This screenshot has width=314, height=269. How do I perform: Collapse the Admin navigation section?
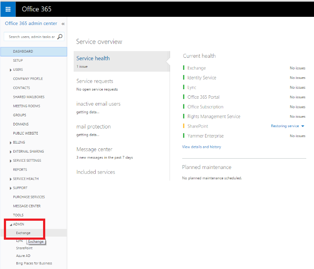point(10,225)
